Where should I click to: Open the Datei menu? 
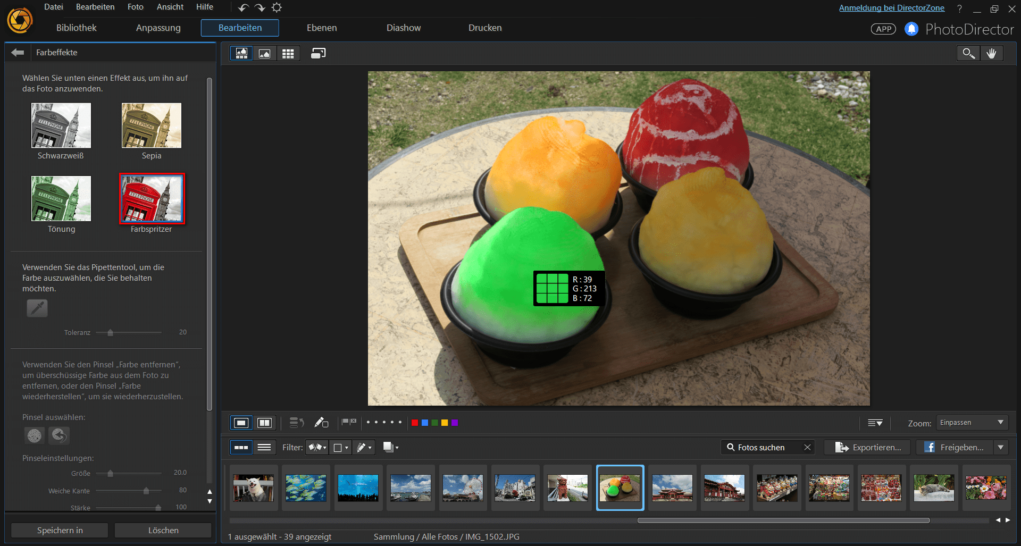point(54,7)
